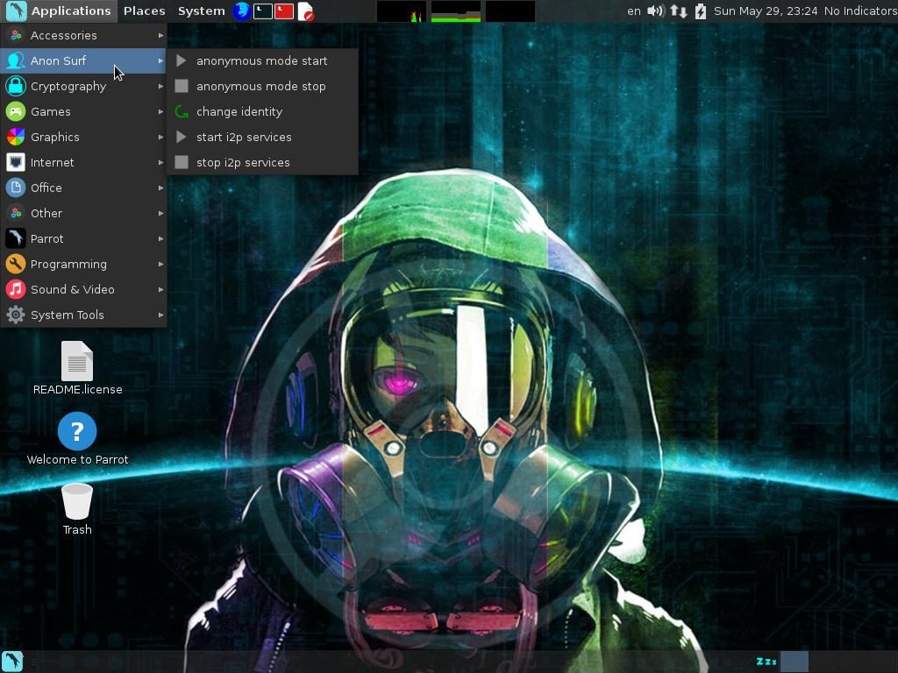Select the Anon Surf menu entry
The image size is (898, 673).
[x=83, y=60]
